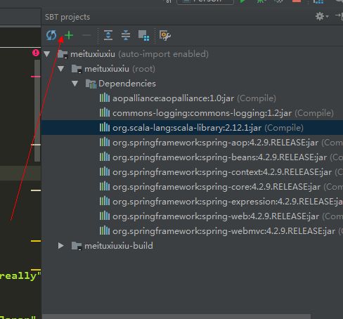Click library icon beside spring-core jar
Image resolution: width=343 pixels, height=319 pixels.
click(x=105, y=186)
